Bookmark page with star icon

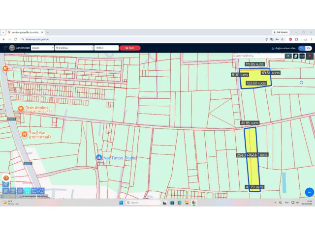[282, 39]
